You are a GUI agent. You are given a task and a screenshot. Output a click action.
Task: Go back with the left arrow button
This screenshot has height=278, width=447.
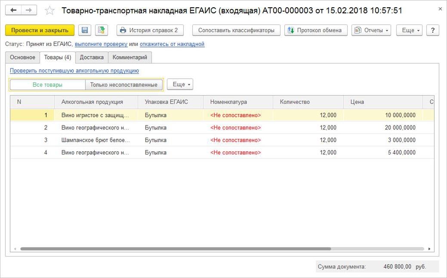[x=13, y=11]
